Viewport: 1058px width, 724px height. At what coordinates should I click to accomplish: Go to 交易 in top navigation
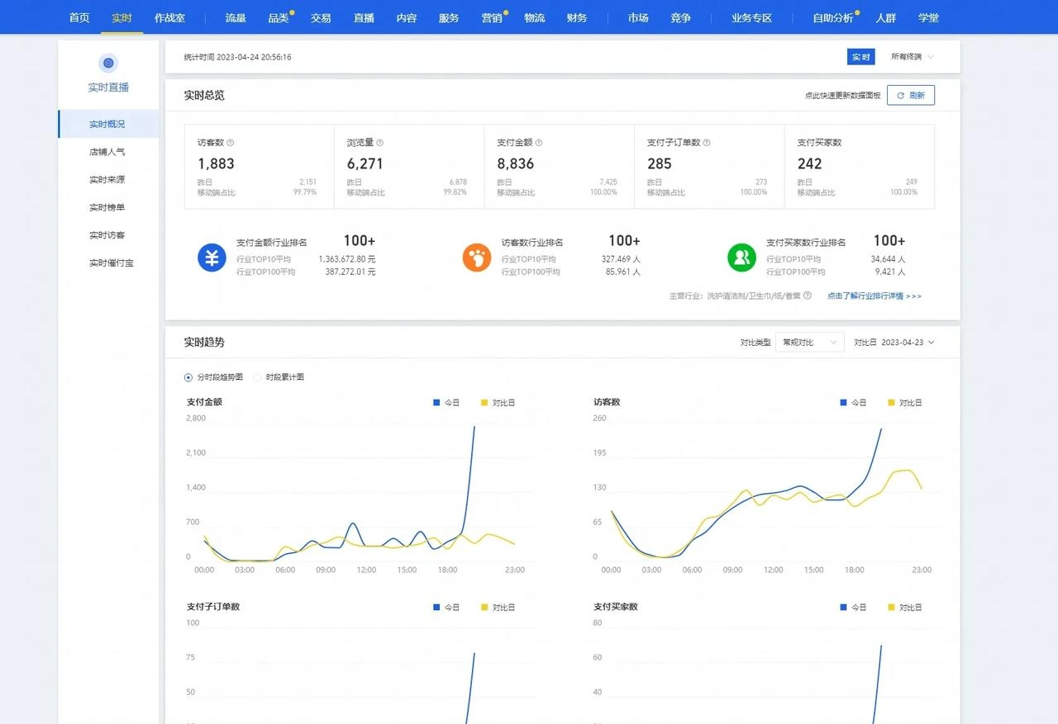tap(321, 17)
